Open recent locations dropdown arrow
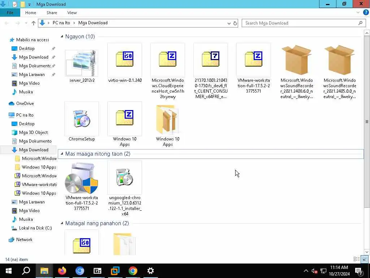The width and height of the screenshot is (370, 278). click(x=26, y=23)
